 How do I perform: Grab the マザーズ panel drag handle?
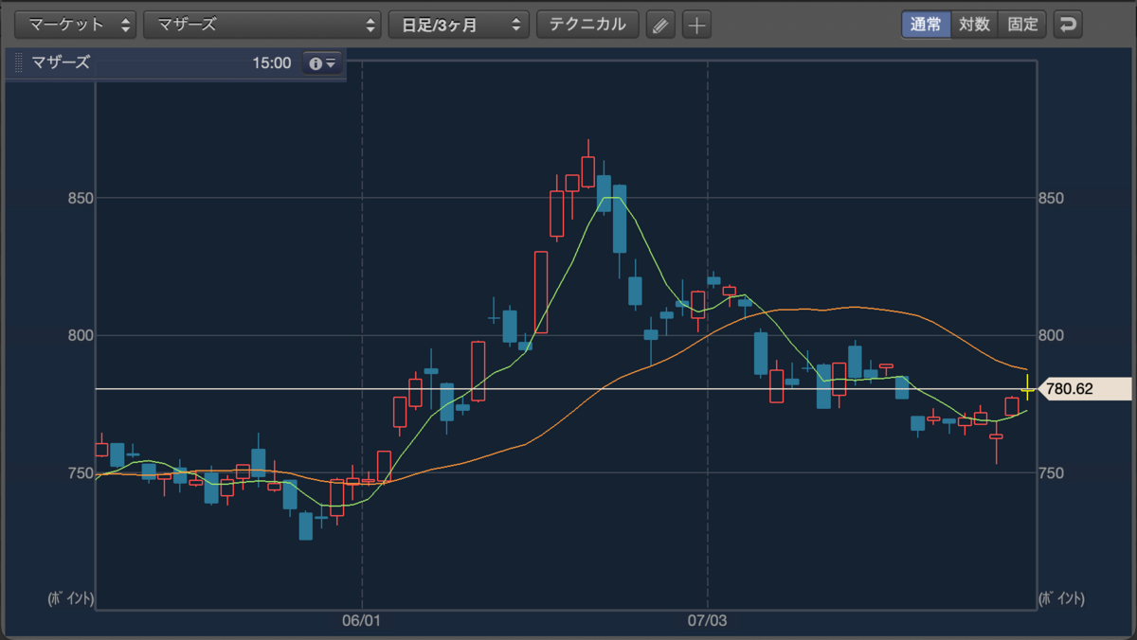(x=19, y=63)
